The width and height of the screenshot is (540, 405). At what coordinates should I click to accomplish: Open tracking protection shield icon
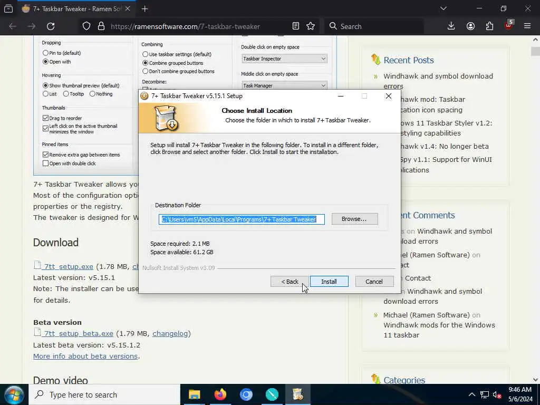pyautogui.click(x=86, y=26)
